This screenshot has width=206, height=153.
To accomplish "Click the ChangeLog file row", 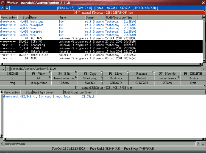I will pos(101,45).
